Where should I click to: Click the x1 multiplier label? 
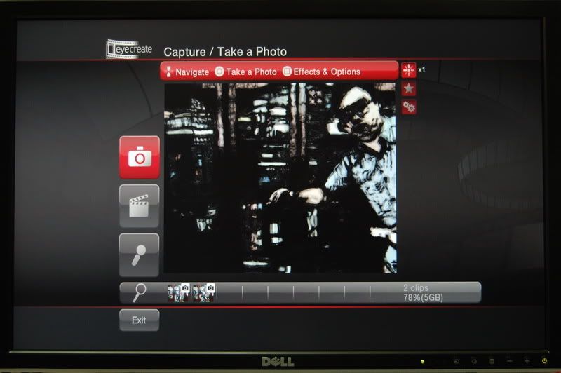tap(421, 69)
